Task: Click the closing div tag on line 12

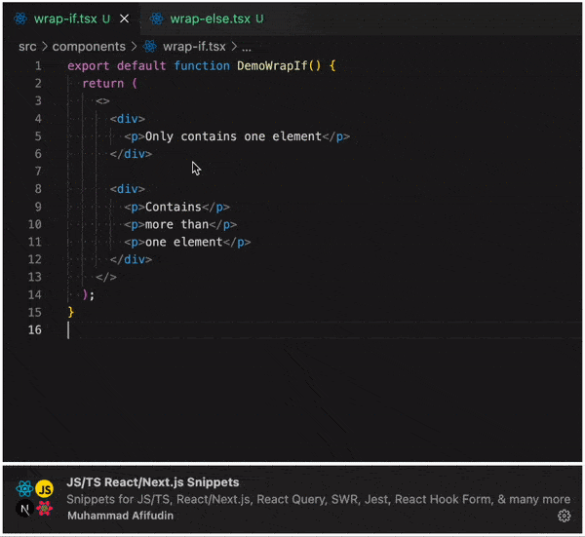Action: pos(131,259)
